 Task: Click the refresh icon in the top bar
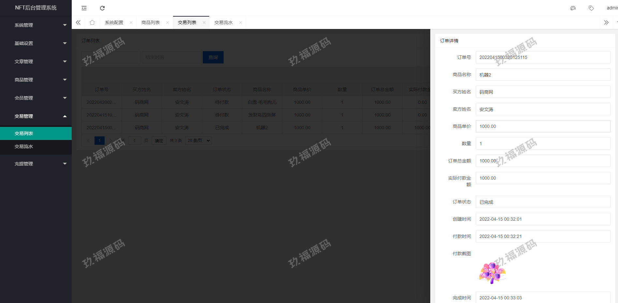[102, 8]
